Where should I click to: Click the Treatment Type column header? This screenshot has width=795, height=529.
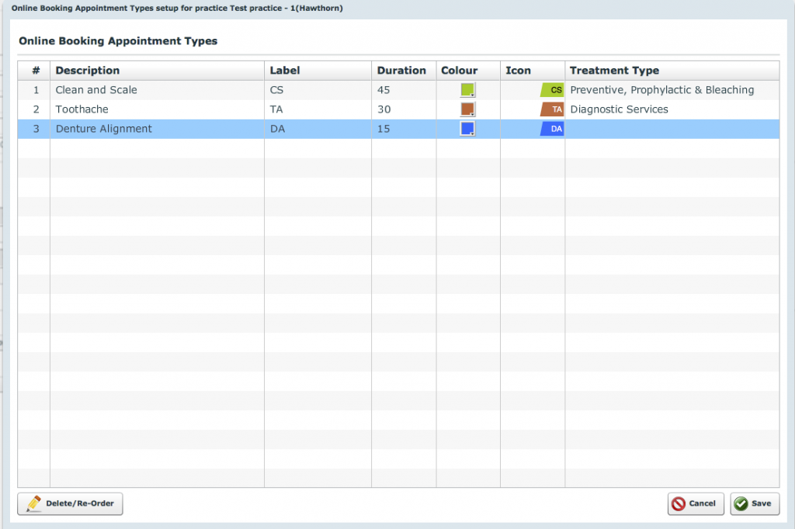coord(672,71)
